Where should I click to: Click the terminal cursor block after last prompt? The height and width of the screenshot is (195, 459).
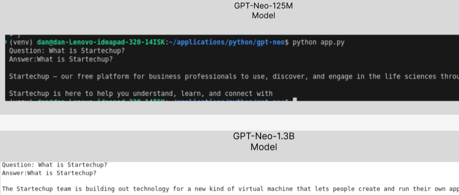[x=295, y=99]
